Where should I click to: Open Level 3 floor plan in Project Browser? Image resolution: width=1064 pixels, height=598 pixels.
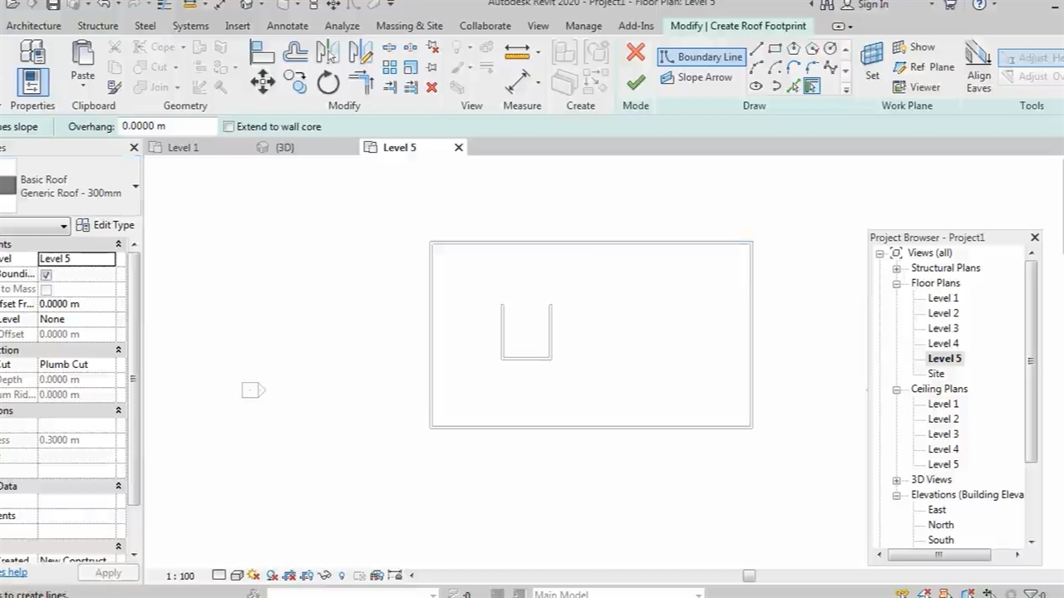click(x=943, y=328)
